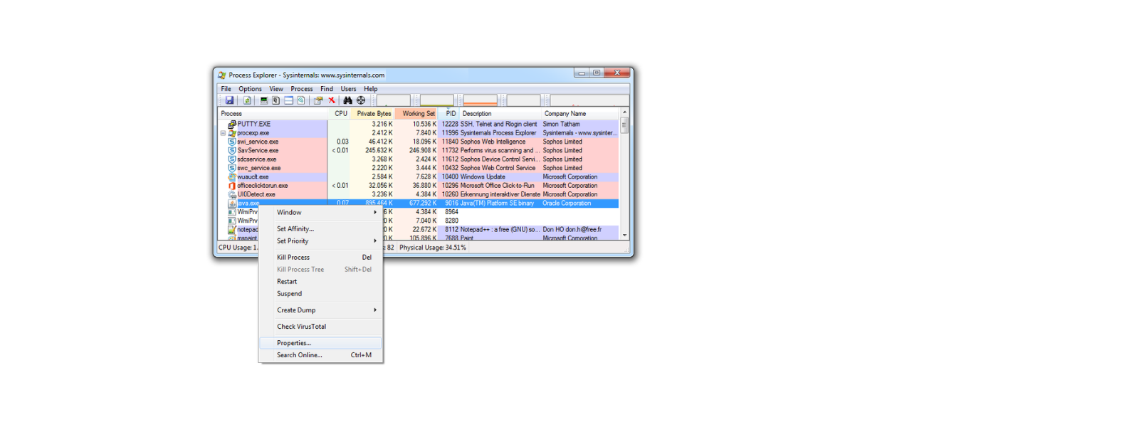Sort by the Private Bytes column header
The image size is (1139, 427).
click(x=374, y=113)
